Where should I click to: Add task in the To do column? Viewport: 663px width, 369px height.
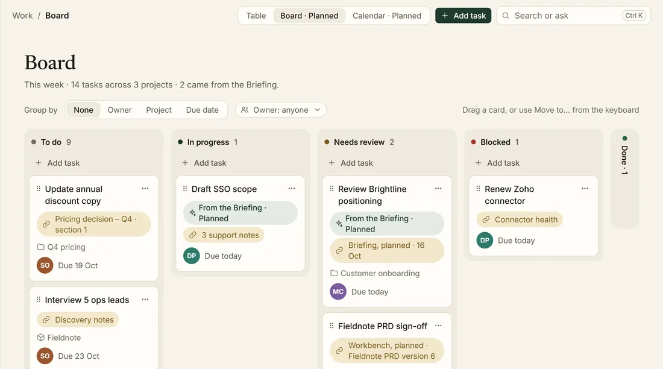pyautogui.click(x=58, y=163)
